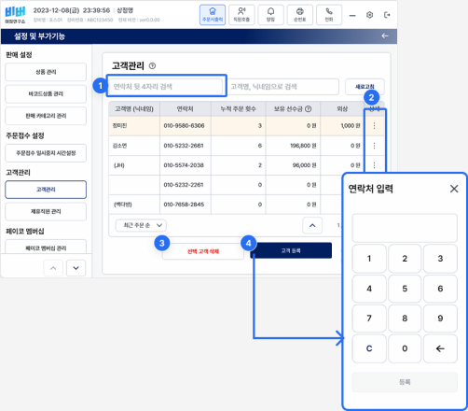Tap keypad digit 4
Image resolution: width=468 pixels, height=411 pixels.
coord(369,289)
